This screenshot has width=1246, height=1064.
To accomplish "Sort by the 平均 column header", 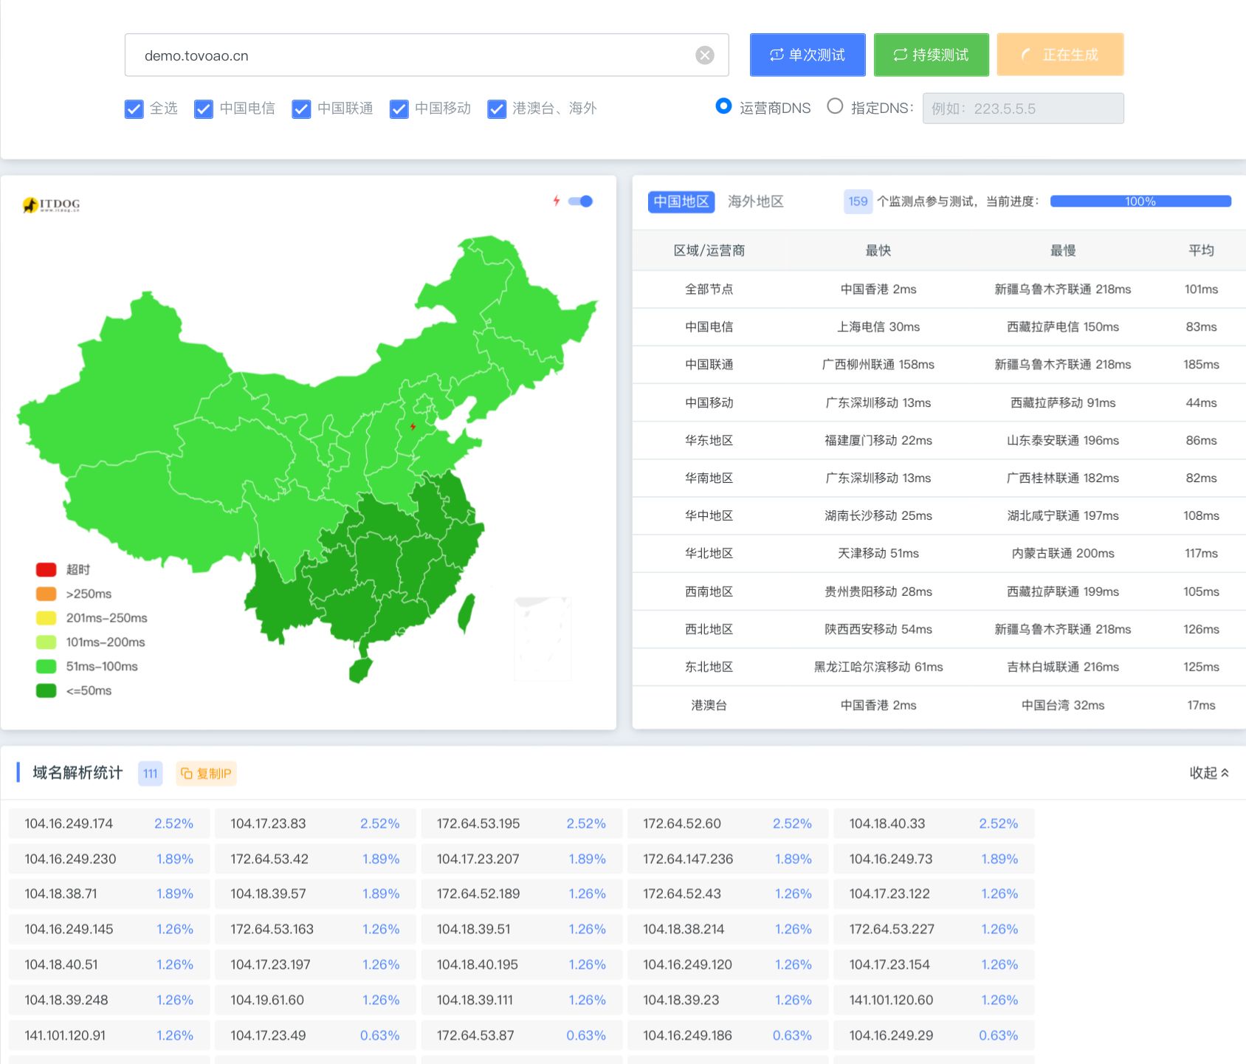I will pos(1201,250).
